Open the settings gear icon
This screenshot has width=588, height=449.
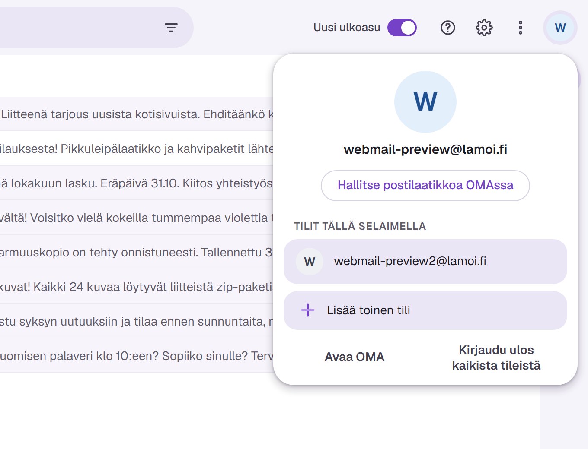(484, 28)
